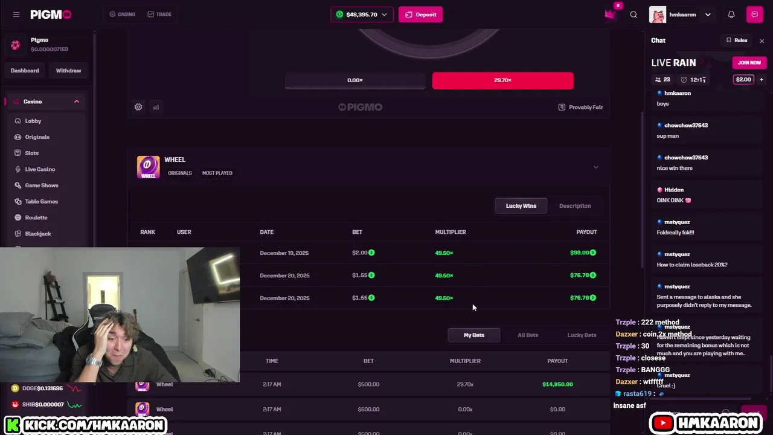Open the Hidden user in chat
Screen dimensions: 773x435
point(674,190)
